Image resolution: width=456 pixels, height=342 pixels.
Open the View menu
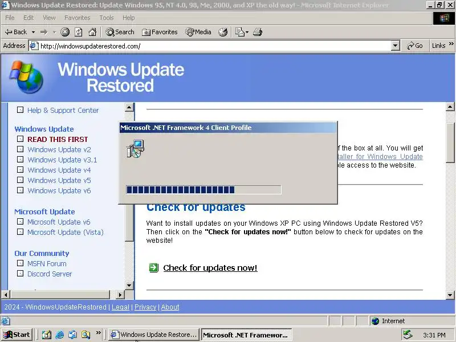(x=49, y=18)
